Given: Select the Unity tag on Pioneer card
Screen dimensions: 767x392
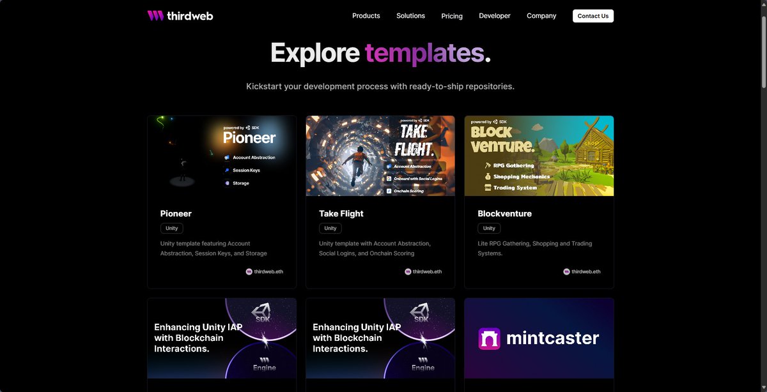Looking at the screenshot, I should pyautogui.click(x=172, y=228).
